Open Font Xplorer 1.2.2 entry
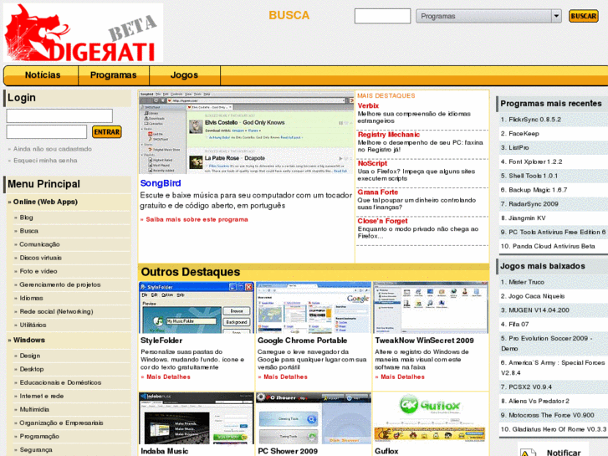Viewport: 608px width, 456px height. [x=535, y=161]
